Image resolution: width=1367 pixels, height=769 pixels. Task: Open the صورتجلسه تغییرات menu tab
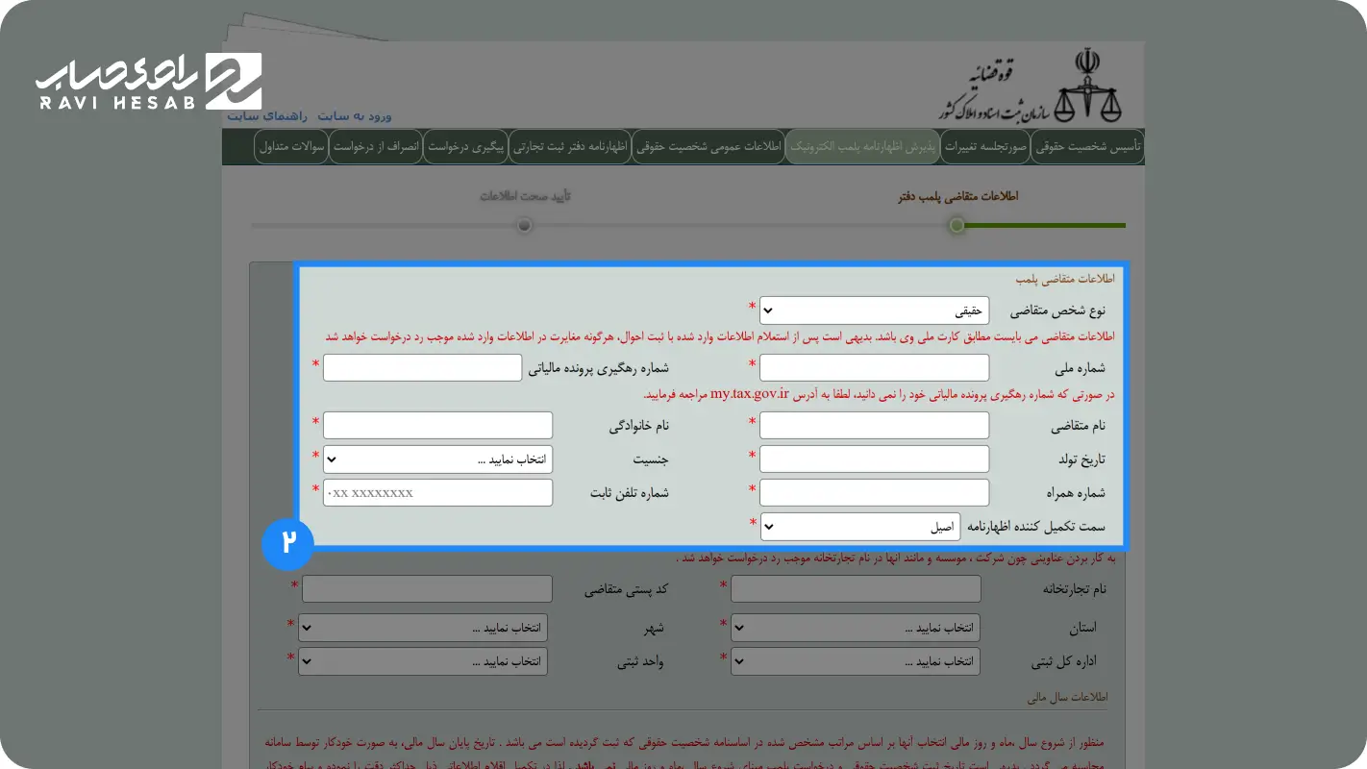tap(985, 147)
